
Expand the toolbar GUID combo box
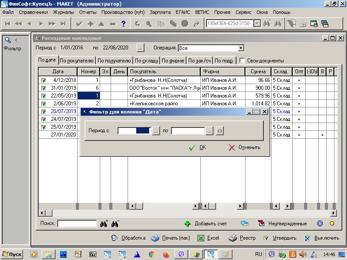click(257, 23)
